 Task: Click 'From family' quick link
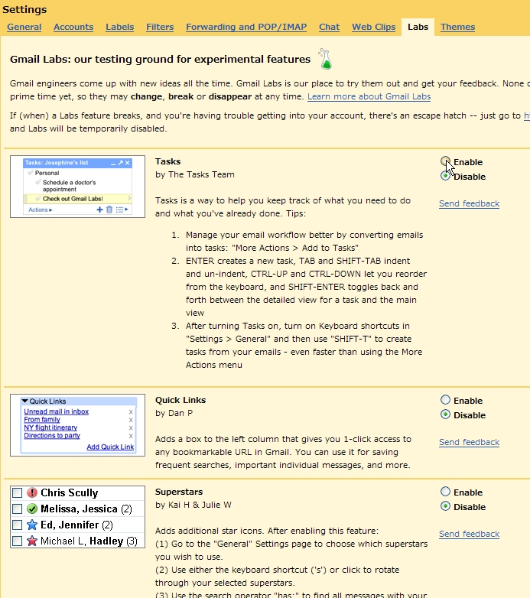point(42,420)
